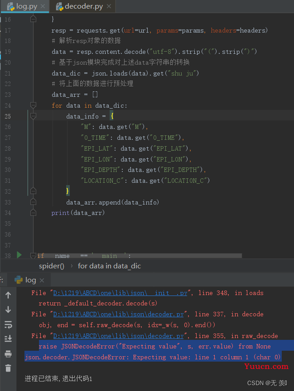
Task: Collapse the fold marker at line 34
Action: [x=33, y=213]
